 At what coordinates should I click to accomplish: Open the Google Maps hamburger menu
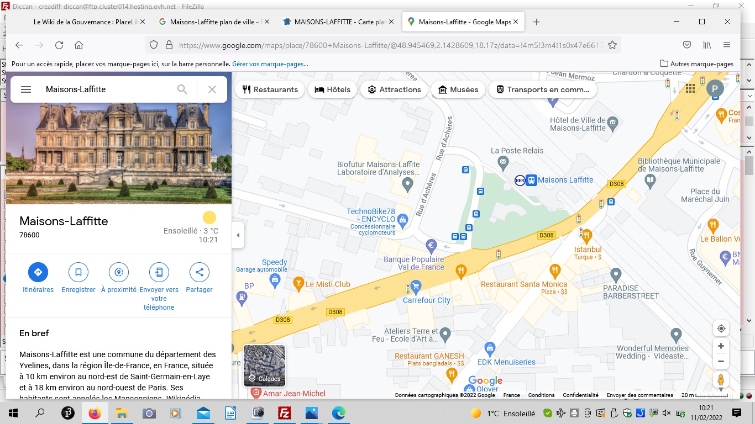(x=26, y=89)
